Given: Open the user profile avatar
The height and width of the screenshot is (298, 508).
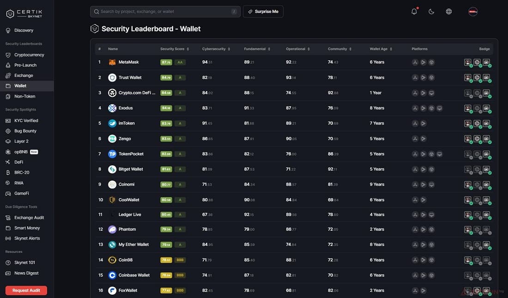Looking at the screenshot, I should (473, 12).
